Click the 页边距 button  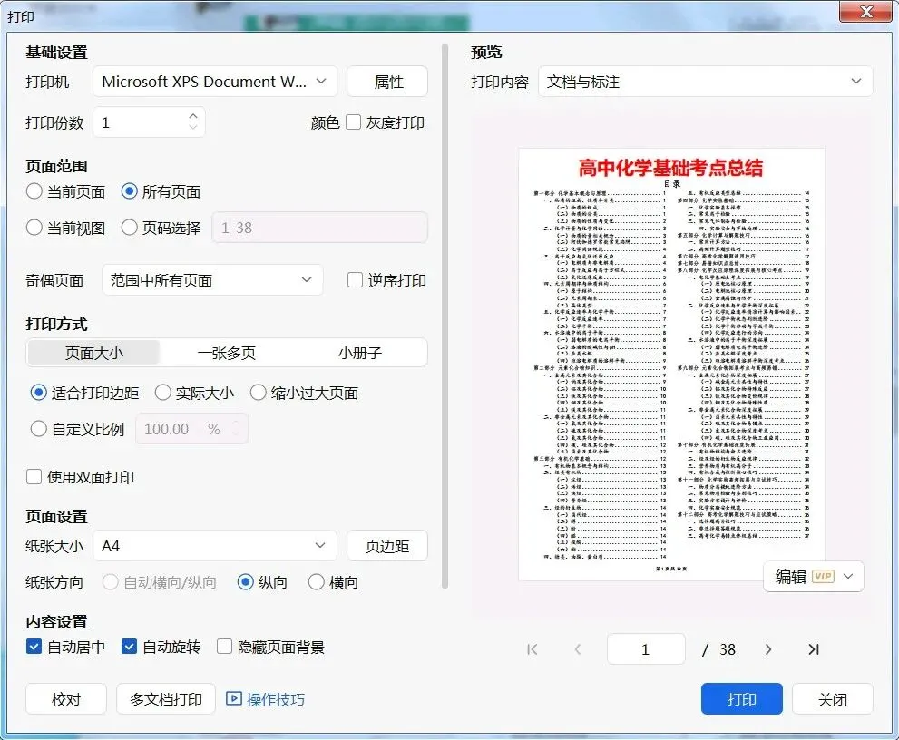pos(387,546)
